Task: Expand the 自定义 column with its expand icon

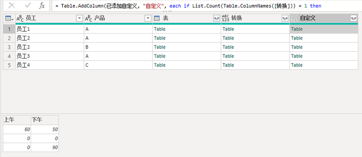Action: tap(353, 19)
